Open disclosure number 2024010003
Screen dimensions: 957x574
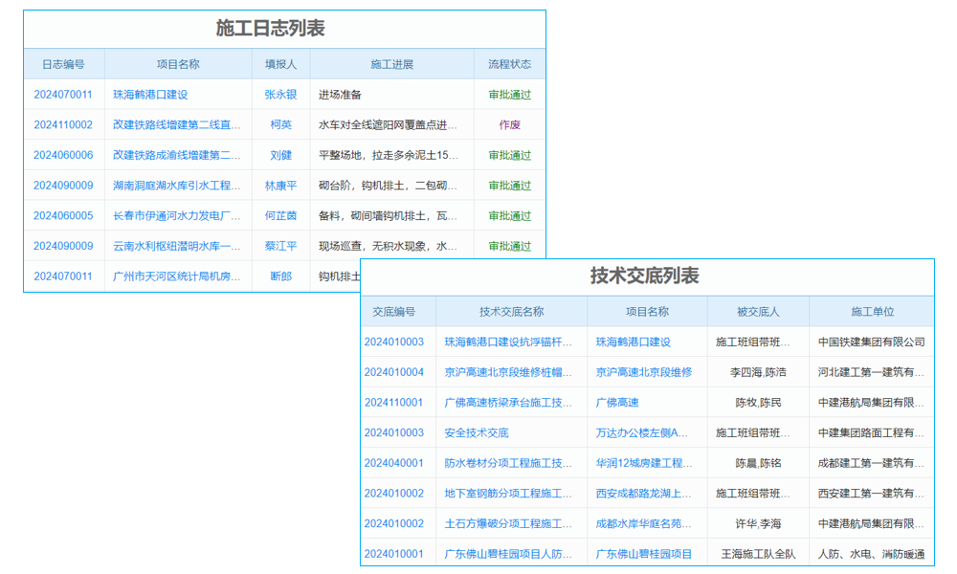click(x=395, y=341)
